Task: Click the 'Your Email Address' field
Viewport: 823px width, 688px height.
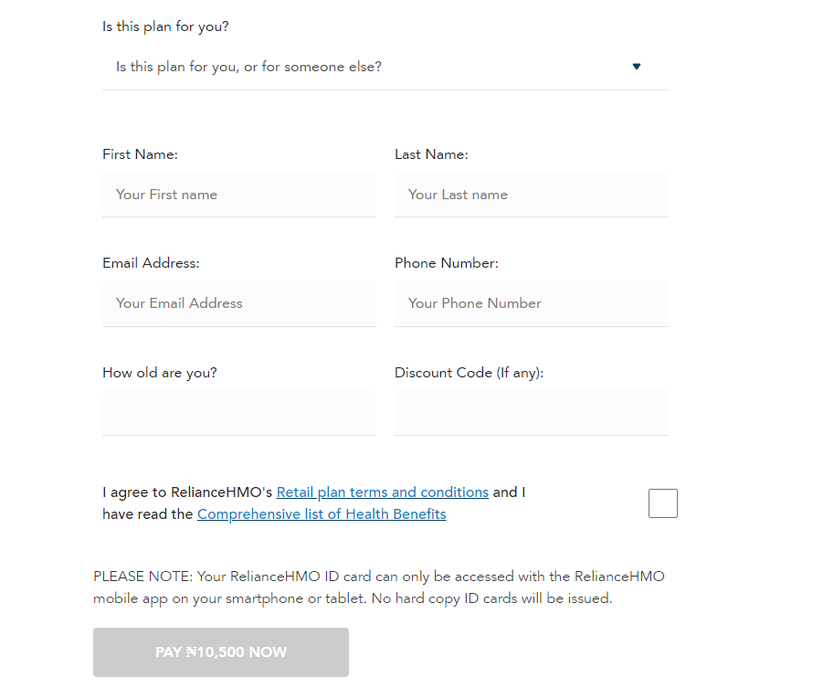Action: [x=239, y=303]
